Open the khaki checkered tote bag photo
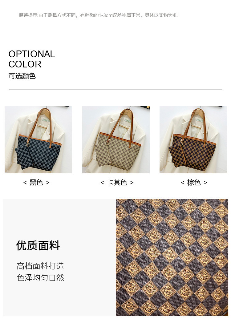 pos(116,140)
